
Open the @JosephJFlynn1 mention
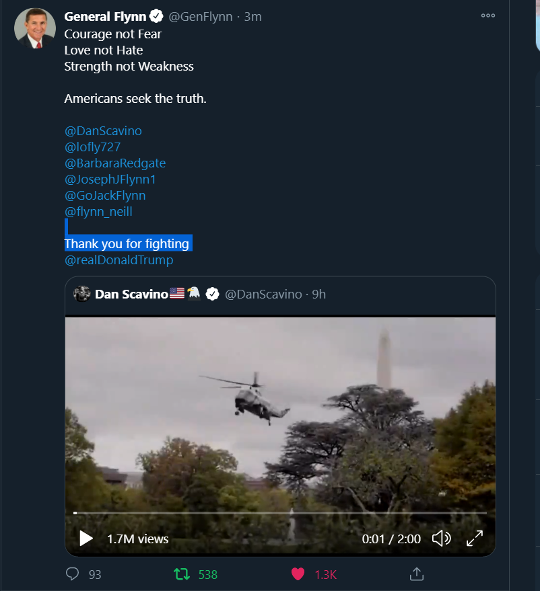pyautogui.click(x=110, y=180)
